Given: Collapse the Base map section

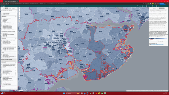Looking at the screenshot, I should pos(3,12).
